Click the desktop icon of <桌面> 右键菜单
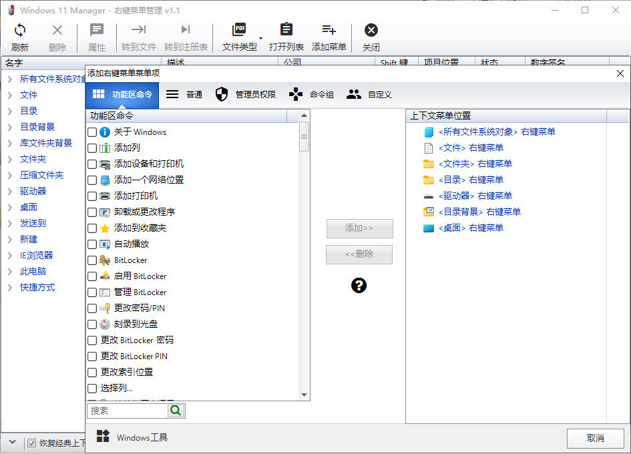 tap(429, 228)
